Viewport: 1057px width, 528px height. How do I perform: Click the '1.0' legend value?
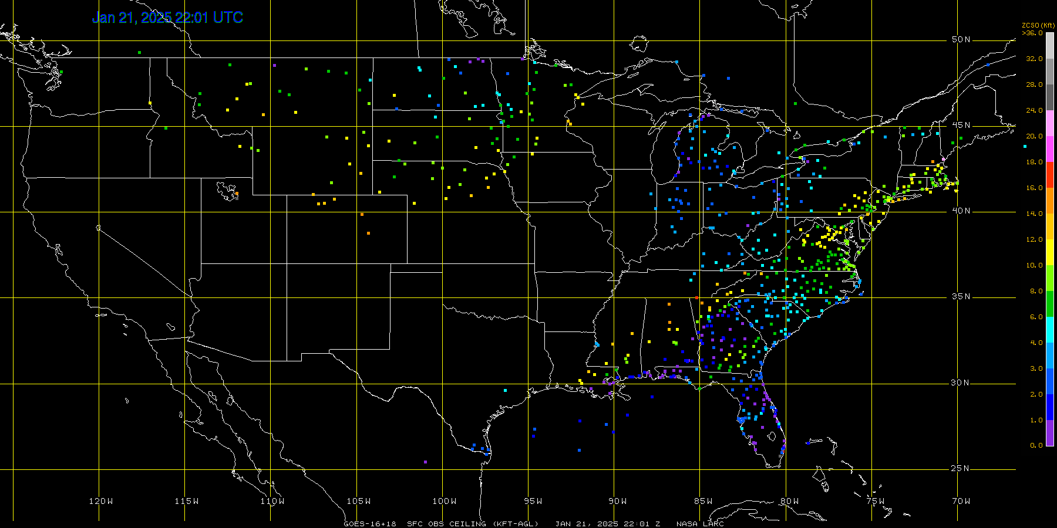(1036, 420)
